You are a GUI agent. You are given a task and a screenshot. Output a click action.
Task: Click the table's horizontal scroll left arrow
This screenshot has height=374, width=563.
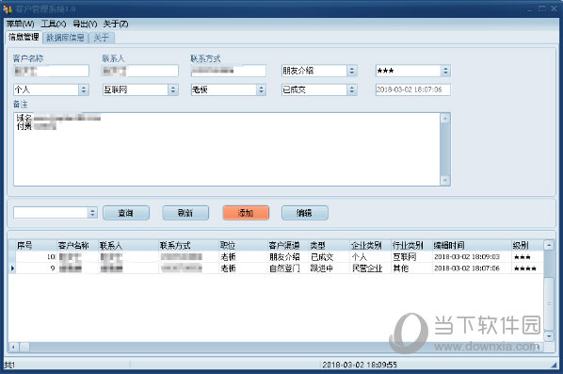(x=13, y=347)
